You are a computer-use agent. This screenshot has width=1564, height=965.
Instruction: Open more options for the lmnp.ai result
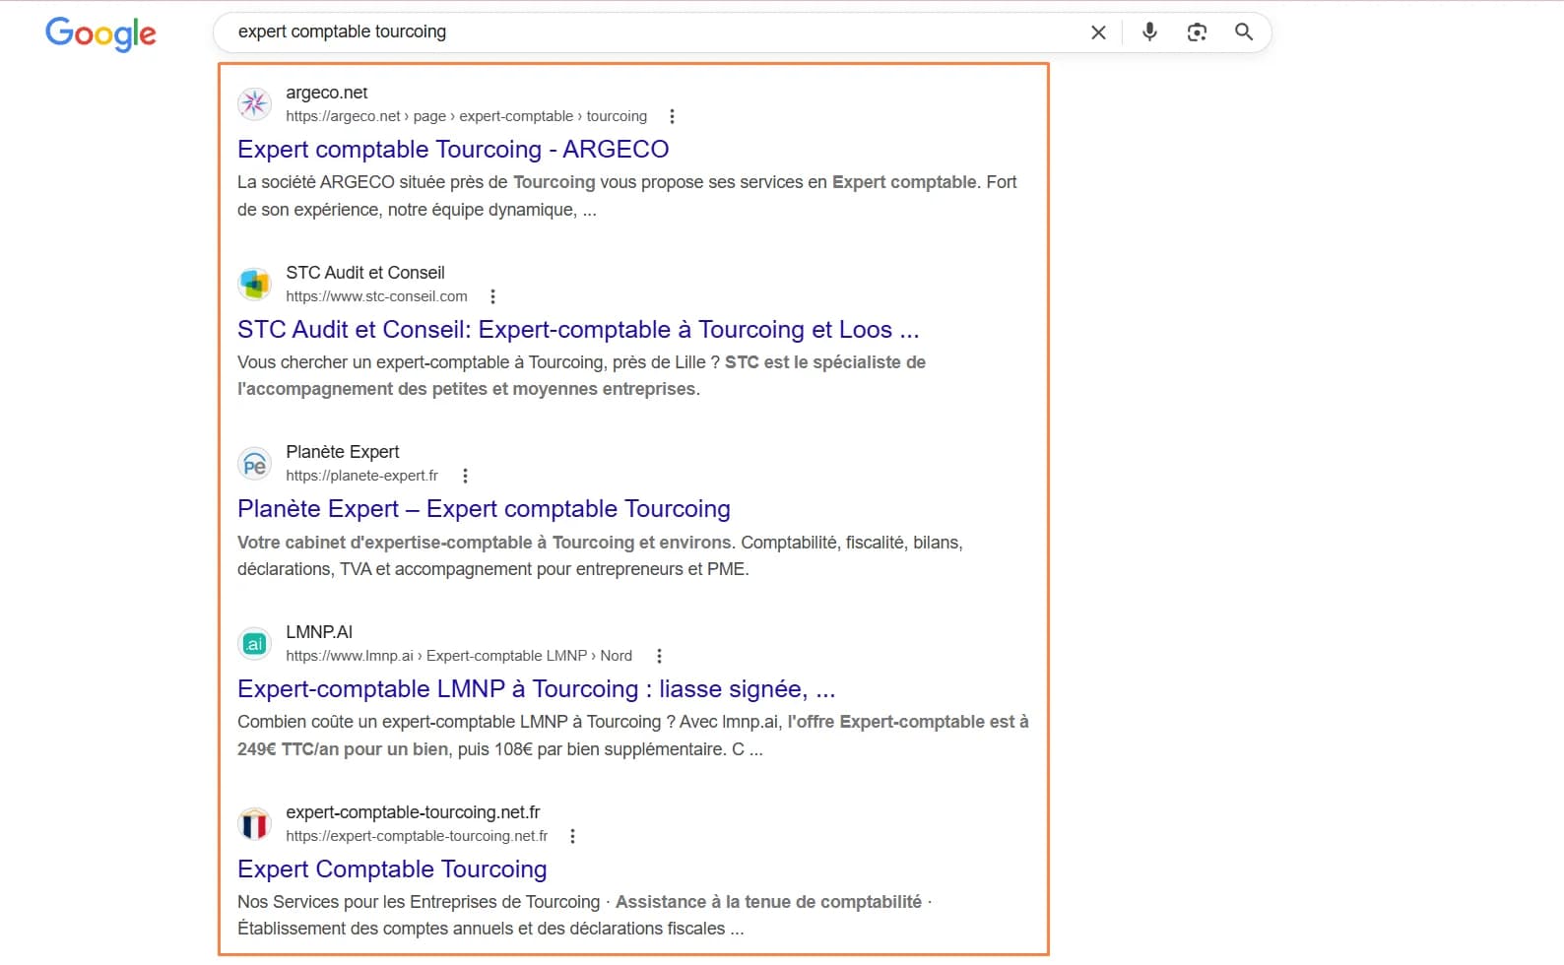point(659,656)
